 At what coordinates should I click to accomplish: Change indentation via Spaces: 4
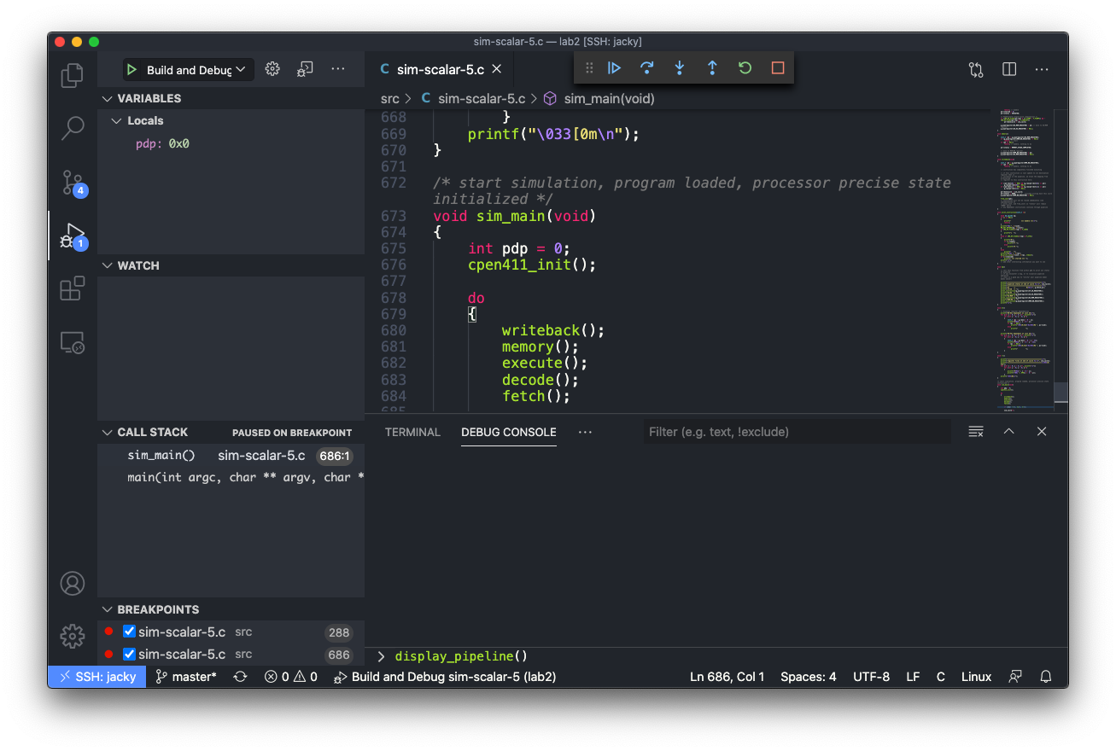point(809,677)
